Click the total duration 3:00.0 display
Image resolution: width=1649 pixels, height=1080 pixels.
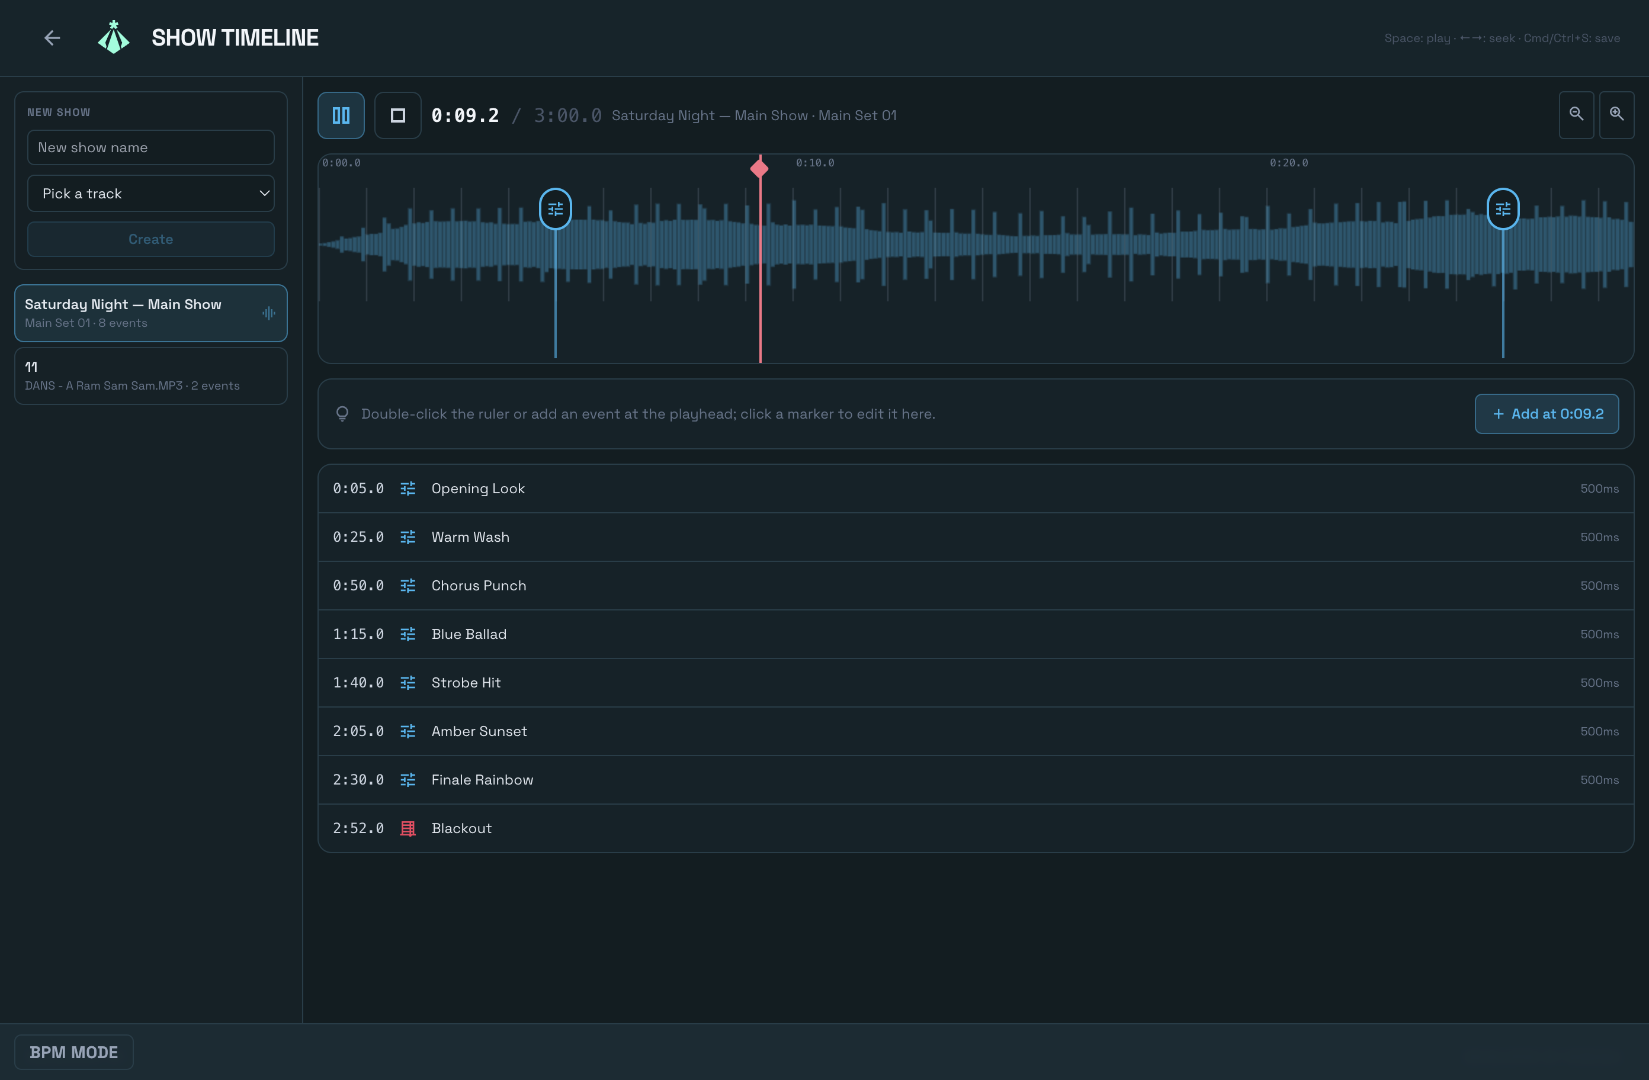pyautogui.click(x=567, y=115)
